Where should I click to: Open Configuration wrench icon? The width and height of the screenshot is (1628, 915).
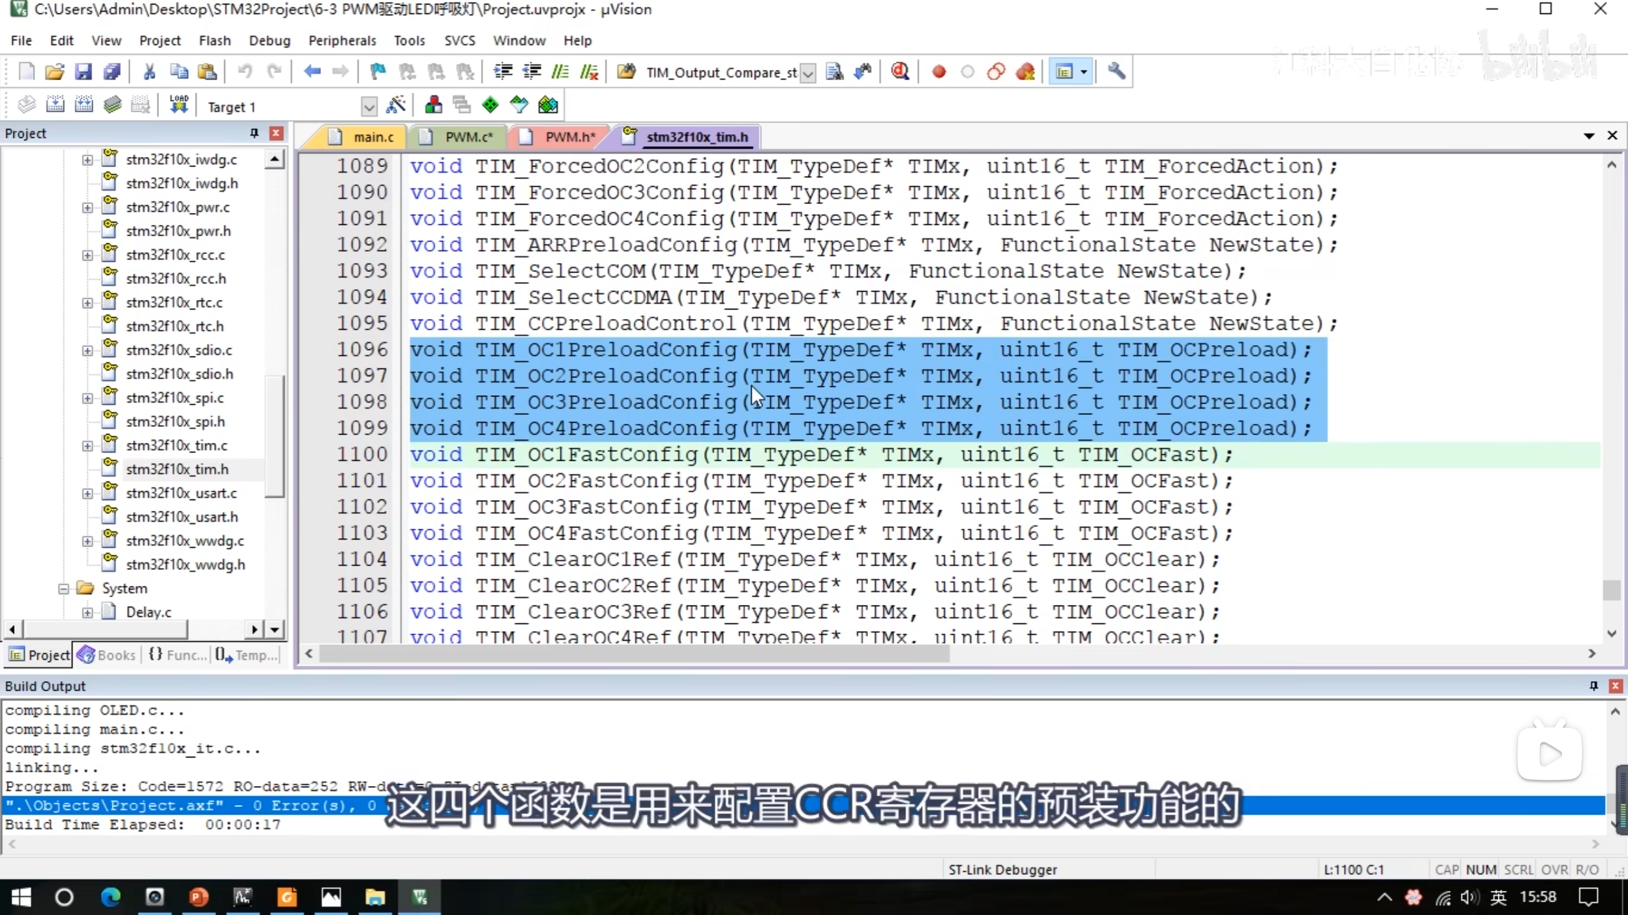tap(1117, 72)
